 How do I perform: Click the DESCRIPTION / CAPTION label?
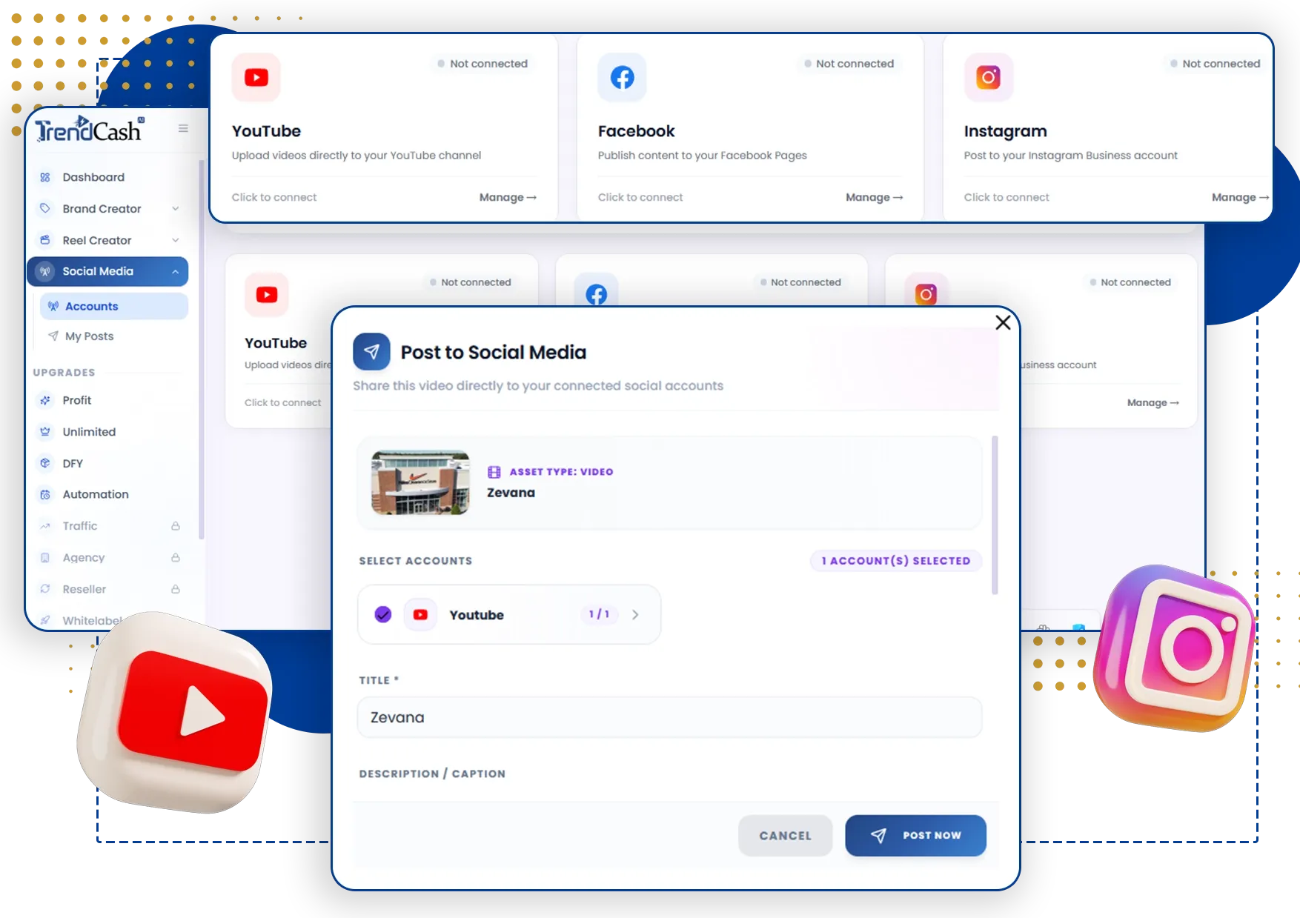pos(432,774)
